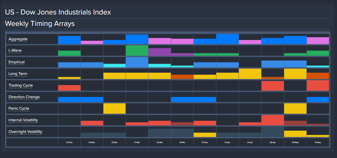Click the red Trading Cycle bar for 24-Feb
Image resolution: width=337 pixels, height=158 pixels.
point(69,88)
